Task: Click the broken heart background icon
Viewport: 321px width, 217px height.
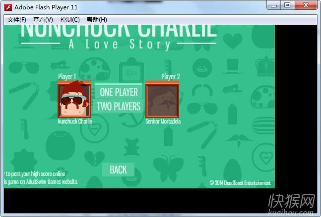Action: coord(96,158)
